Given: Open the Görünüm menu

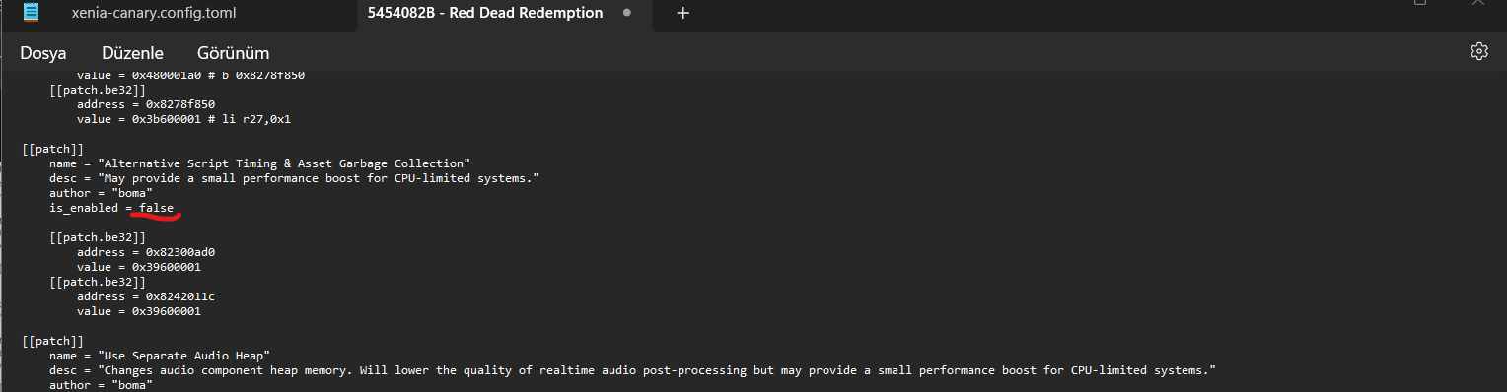Looking at the screenshot, I should [x=233, y=53].
